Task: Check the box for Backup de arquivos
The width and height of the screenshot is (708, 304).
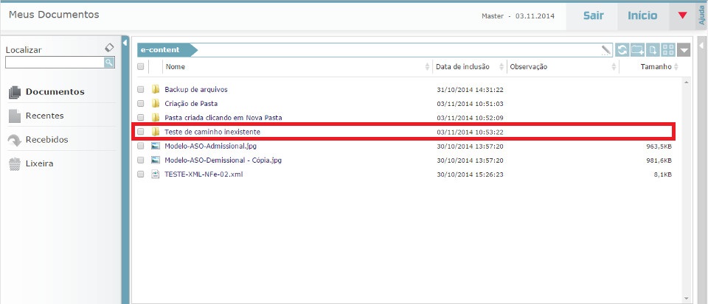Action: pos(140,90)
